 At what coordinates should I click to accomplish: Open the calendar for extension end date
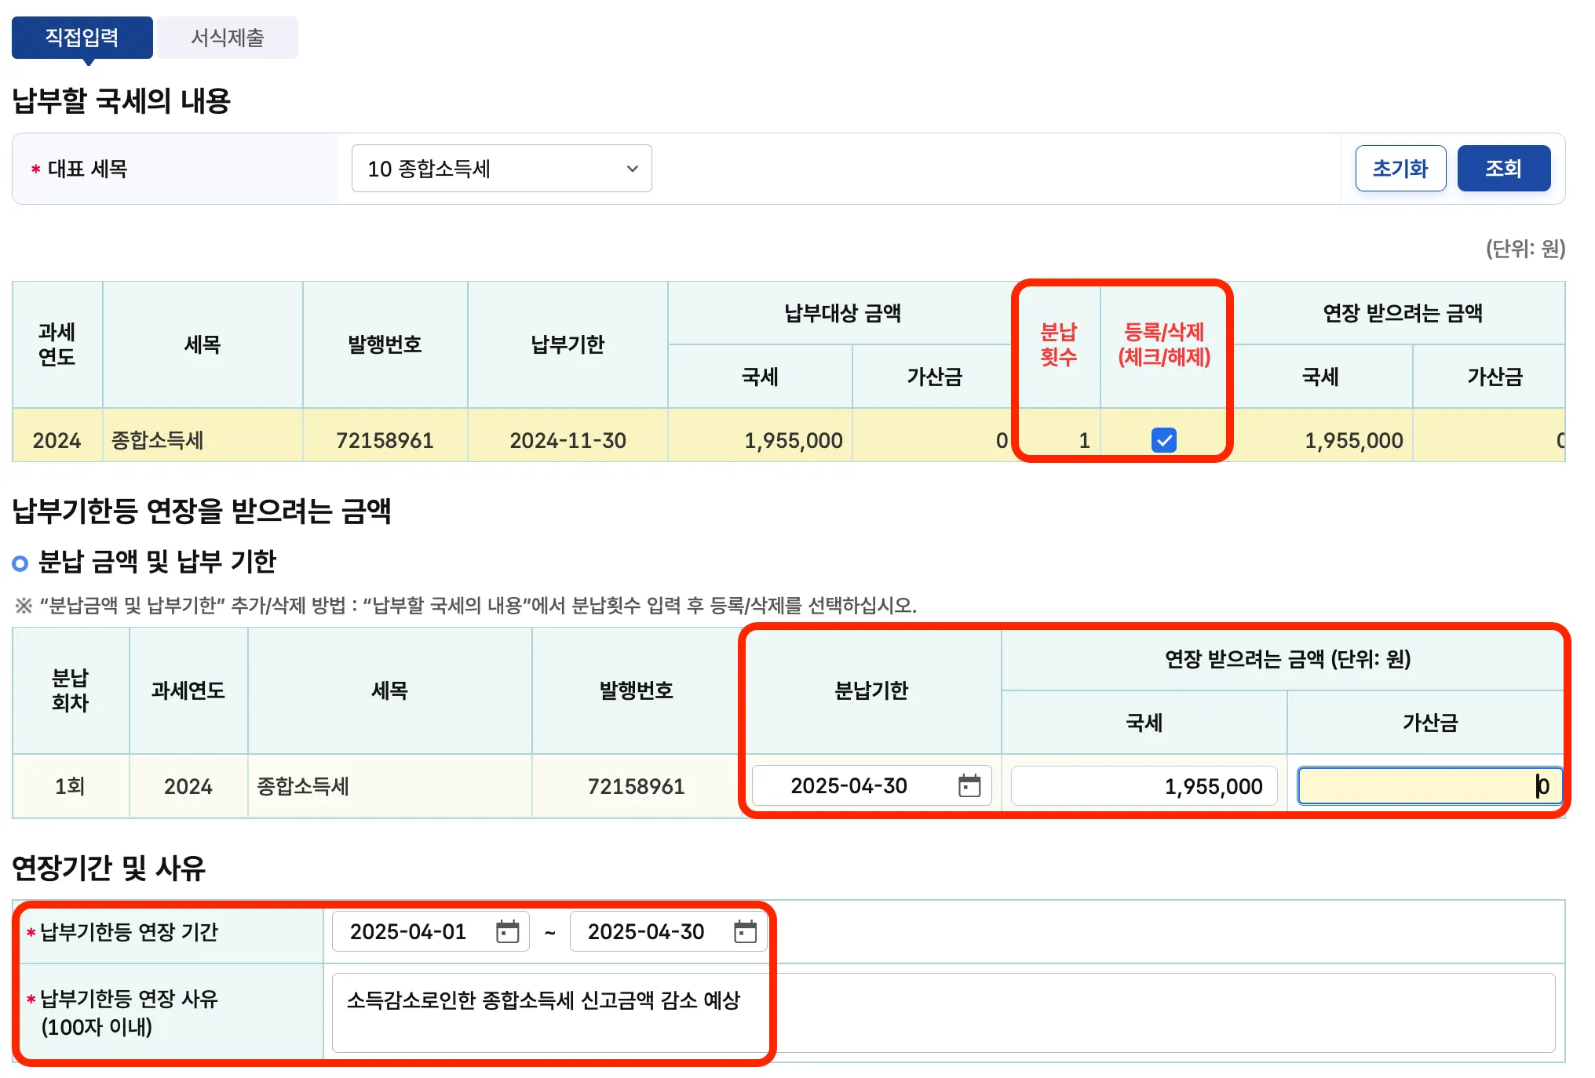click(746, 932)
